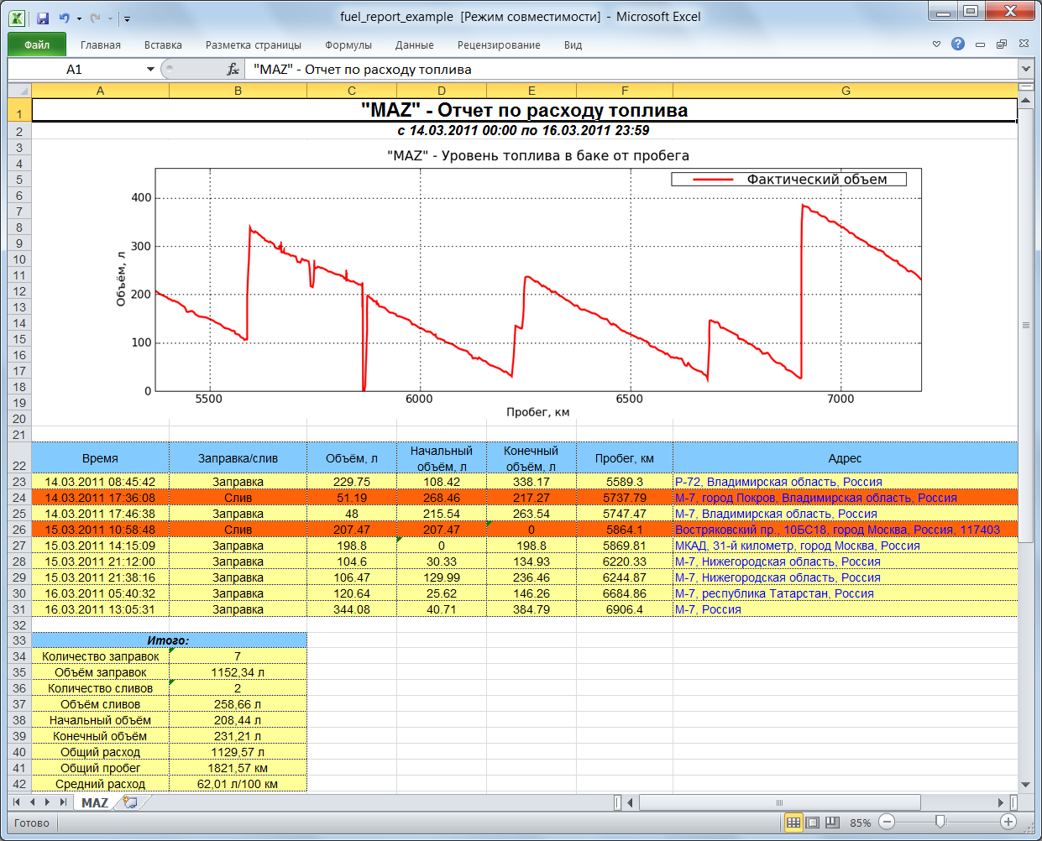Select the MAZ sheet tab
Image resolution: width=1042 pixels, height=841 pixels.
pos(95,802)
